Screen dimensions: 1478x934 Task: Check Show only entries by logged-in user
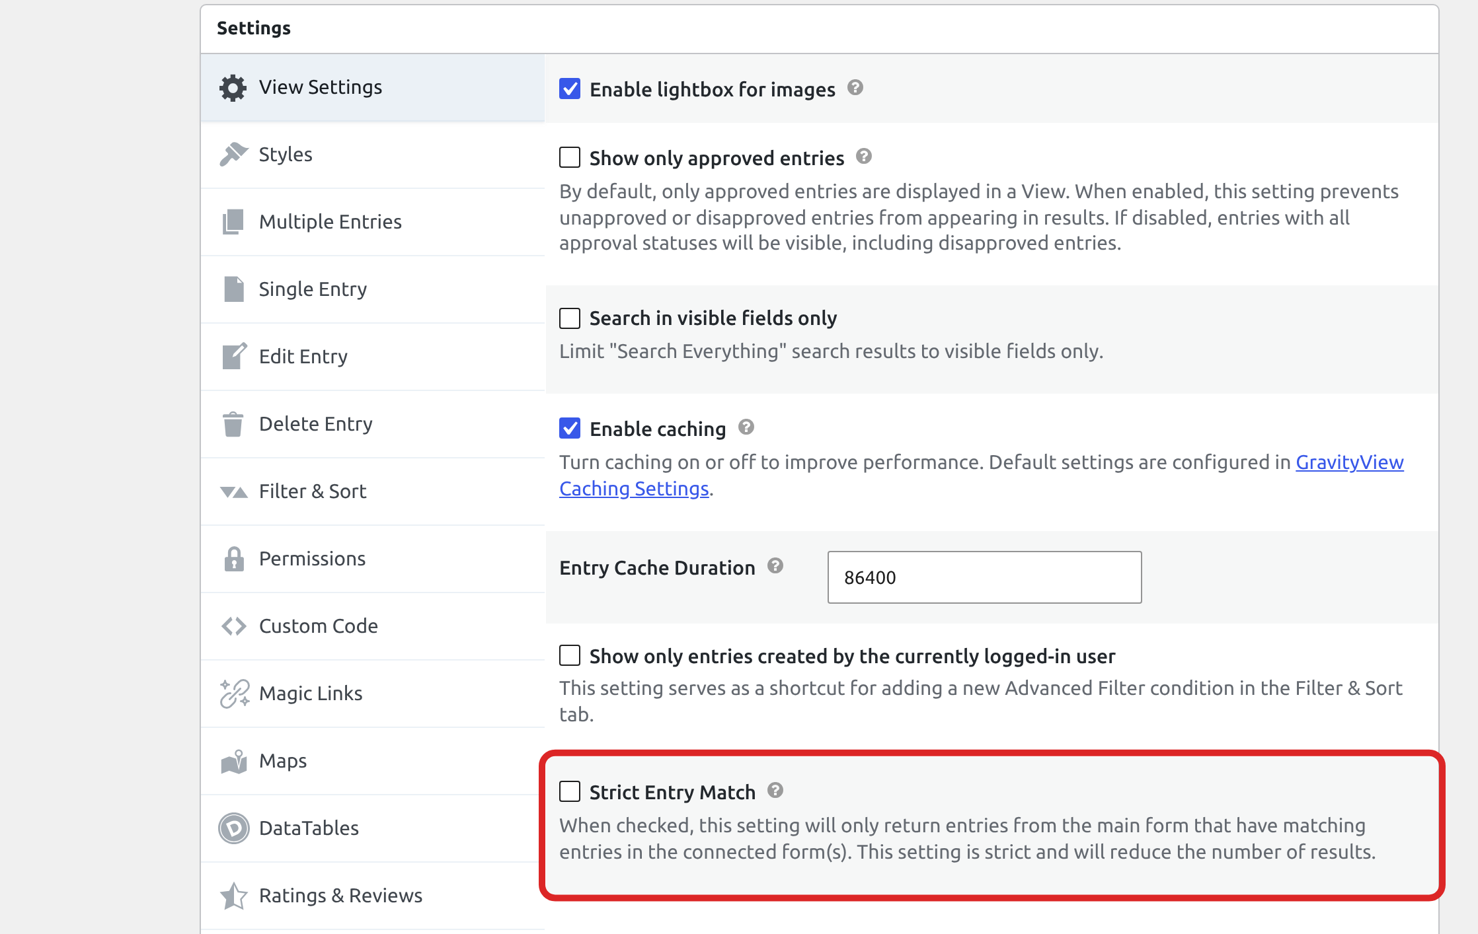point(570,655)
